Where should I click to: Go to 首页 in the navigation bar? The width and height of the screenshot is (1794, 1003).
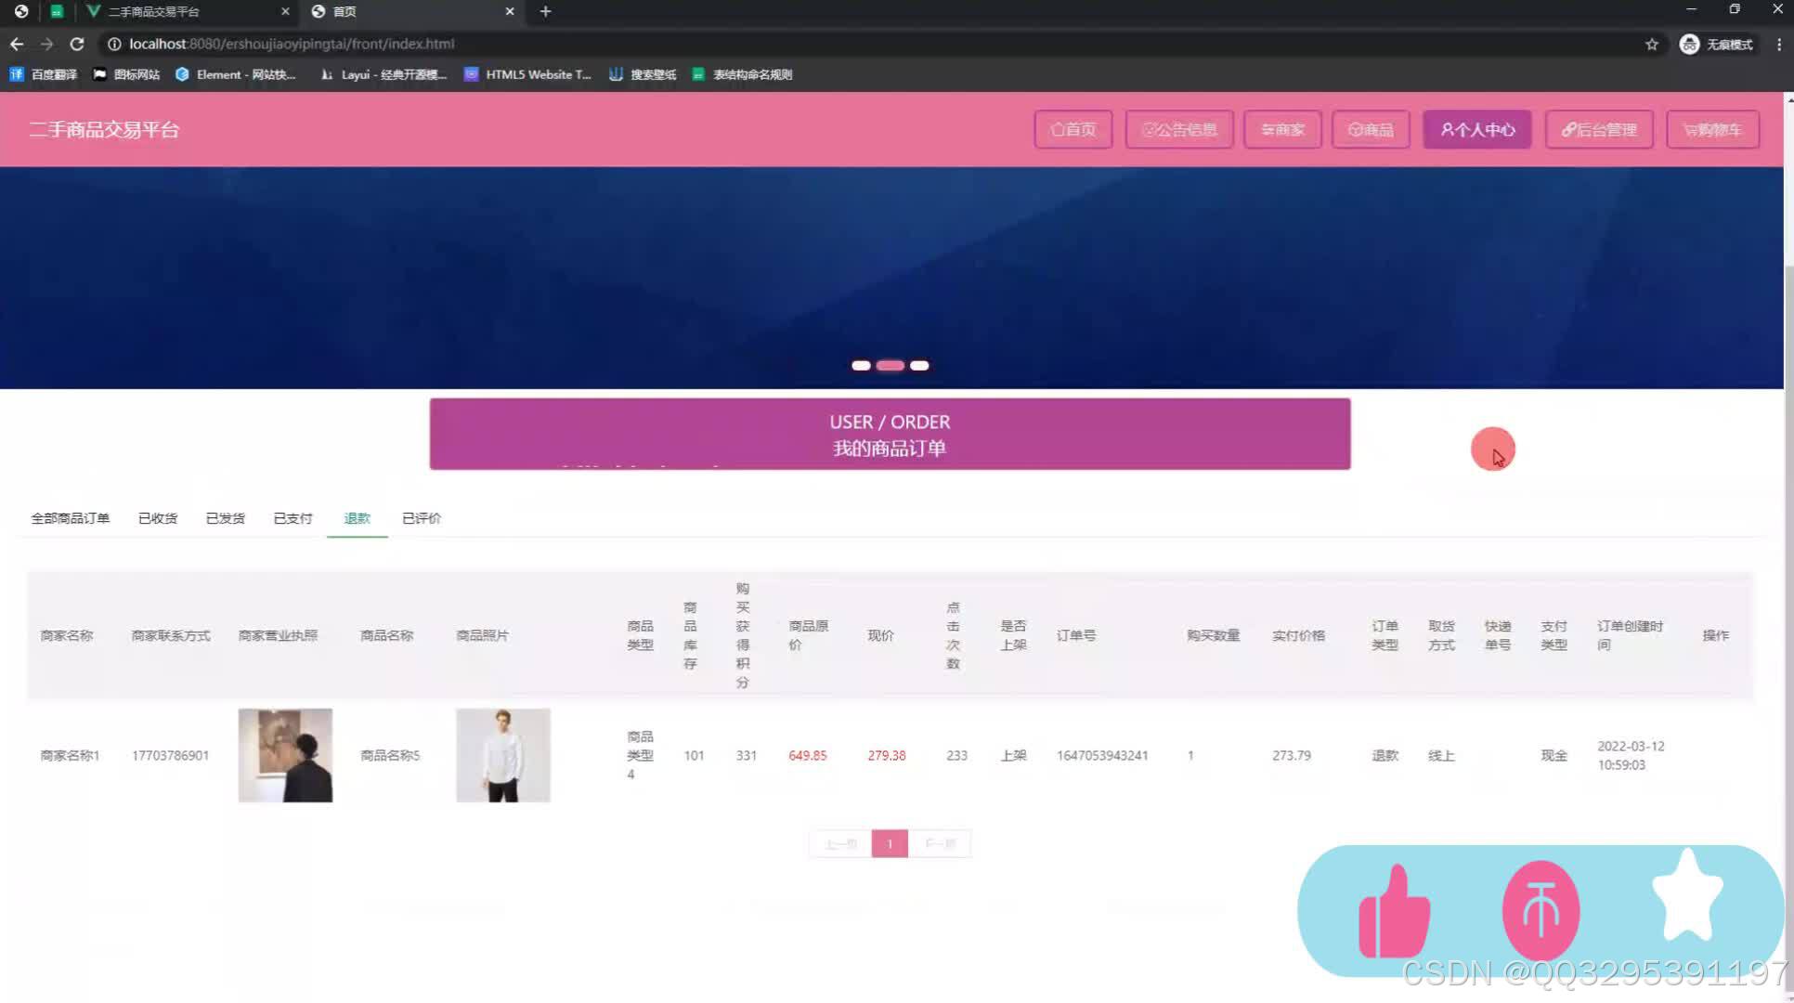click(1073, 130)
